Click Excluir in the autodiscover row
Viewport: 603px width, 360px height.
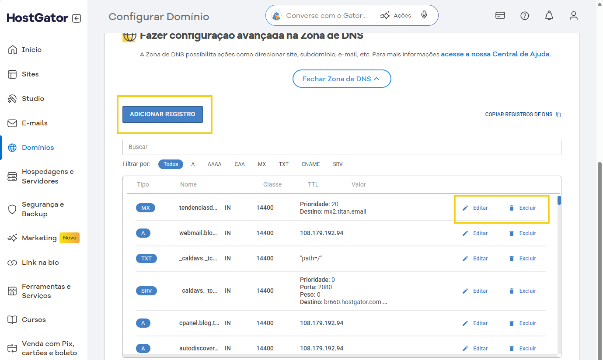523,349
